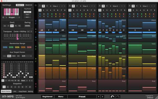
Task: Select Trig Mode Normal option
Action: click(x=27, y=12)
